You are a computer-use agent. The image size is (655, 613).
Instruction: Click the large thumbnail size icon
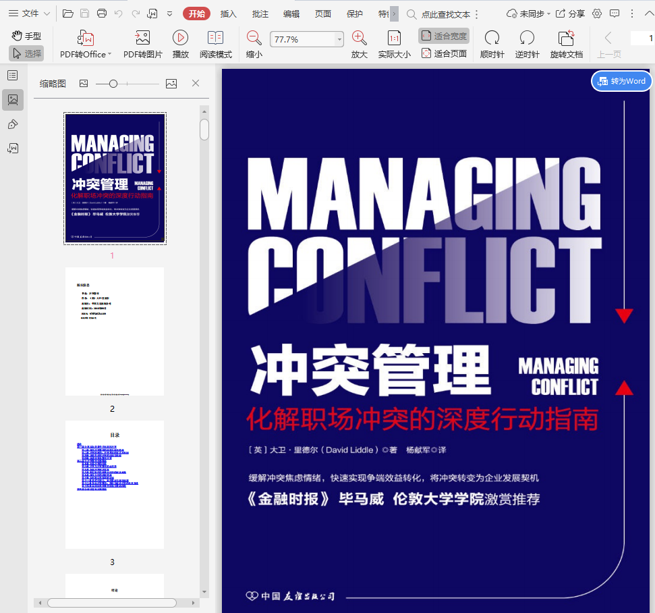point(171,84)
